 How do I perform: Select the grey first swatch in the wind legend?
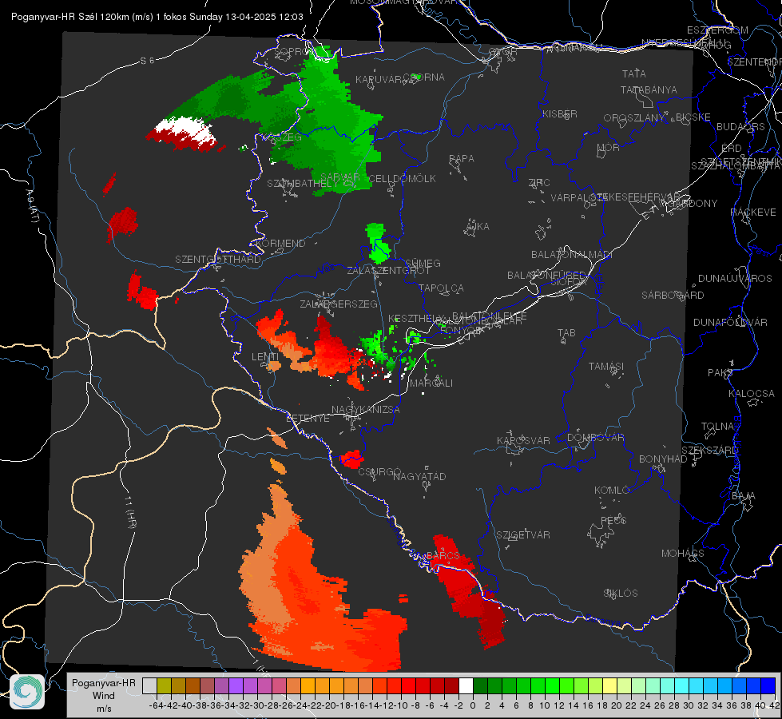(x=149, y=685)
